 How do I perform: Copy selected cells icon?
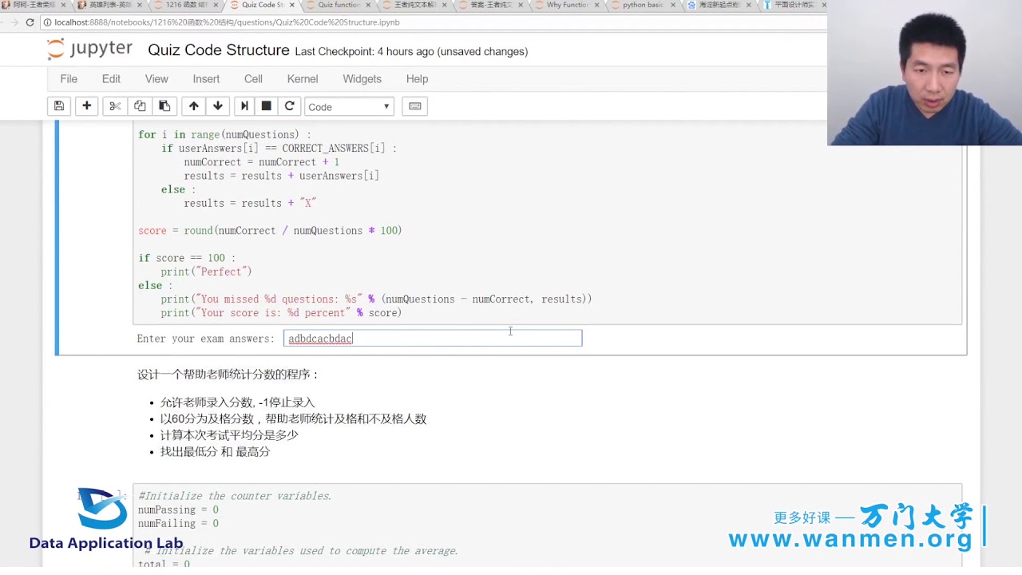click(x=140, y=106)
